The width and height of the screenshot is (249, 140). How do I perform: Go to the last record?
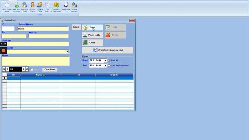[27, 69]
